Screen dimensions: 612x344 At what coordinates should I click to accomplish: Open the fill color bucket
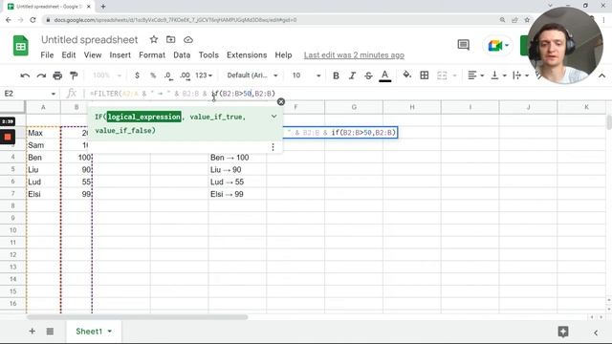(407, 75)
